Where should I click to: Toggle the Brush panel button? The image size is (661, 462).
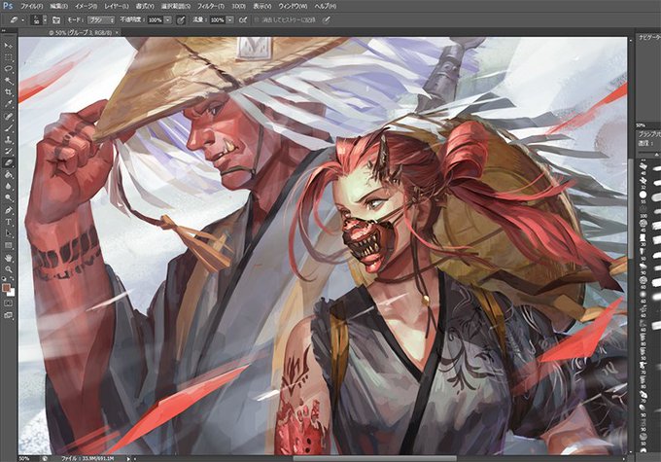56,19
